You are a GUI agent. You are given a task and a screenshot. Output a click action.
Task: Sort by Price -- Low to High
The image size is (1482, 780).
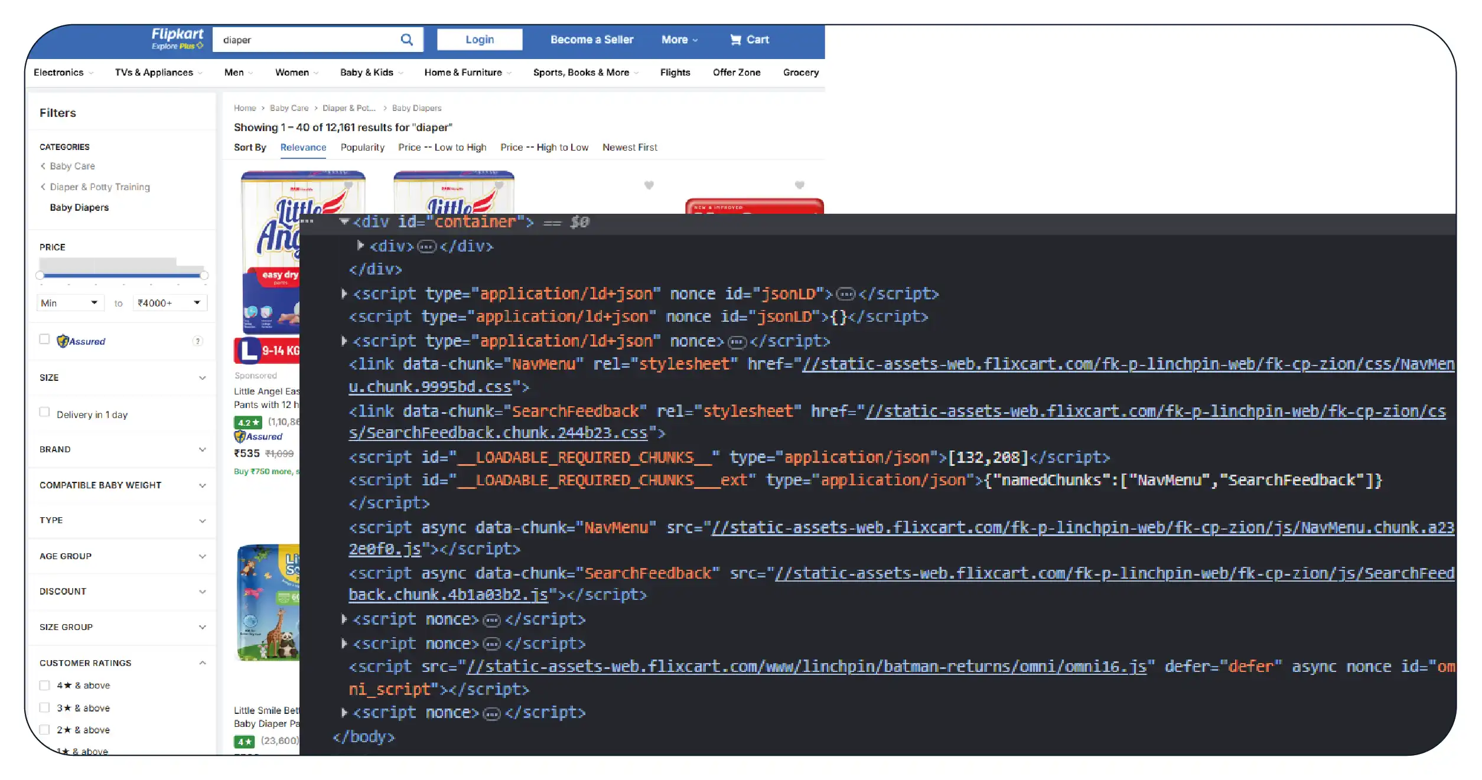(x=442, y=147)
